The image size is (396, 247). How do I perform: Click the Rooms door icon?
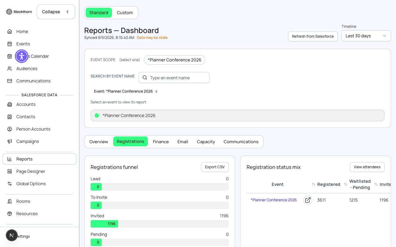[x=10, y=201]
